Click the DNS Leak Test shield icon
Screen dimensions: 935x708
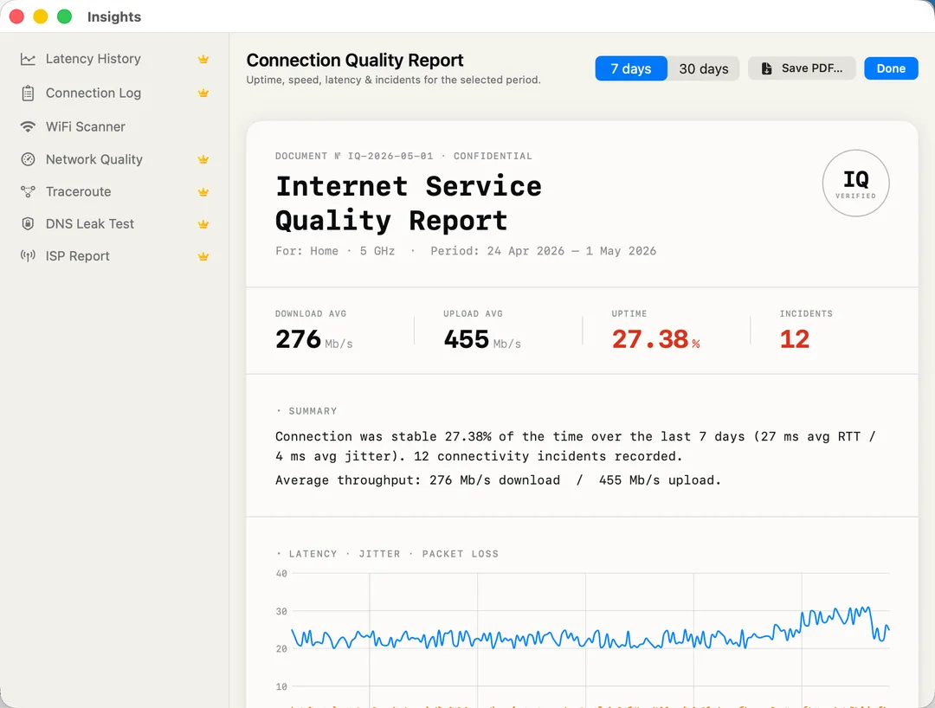(x=28, y=223)
